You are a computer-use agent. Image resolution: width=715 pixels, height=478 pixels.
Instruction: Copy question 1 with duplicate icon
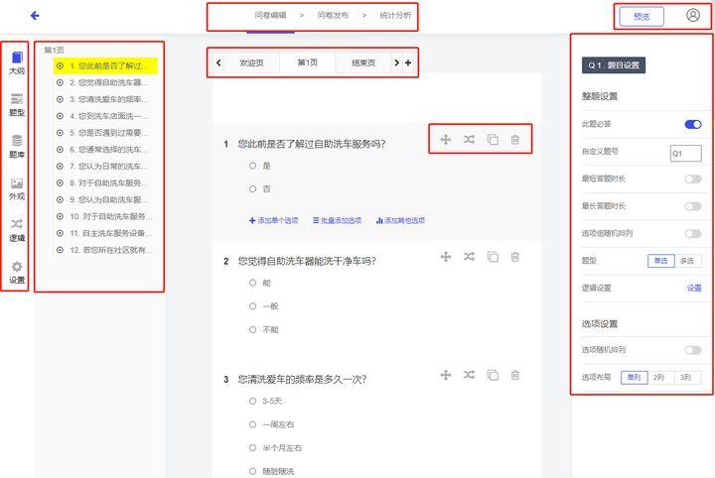tap(493, 139)
